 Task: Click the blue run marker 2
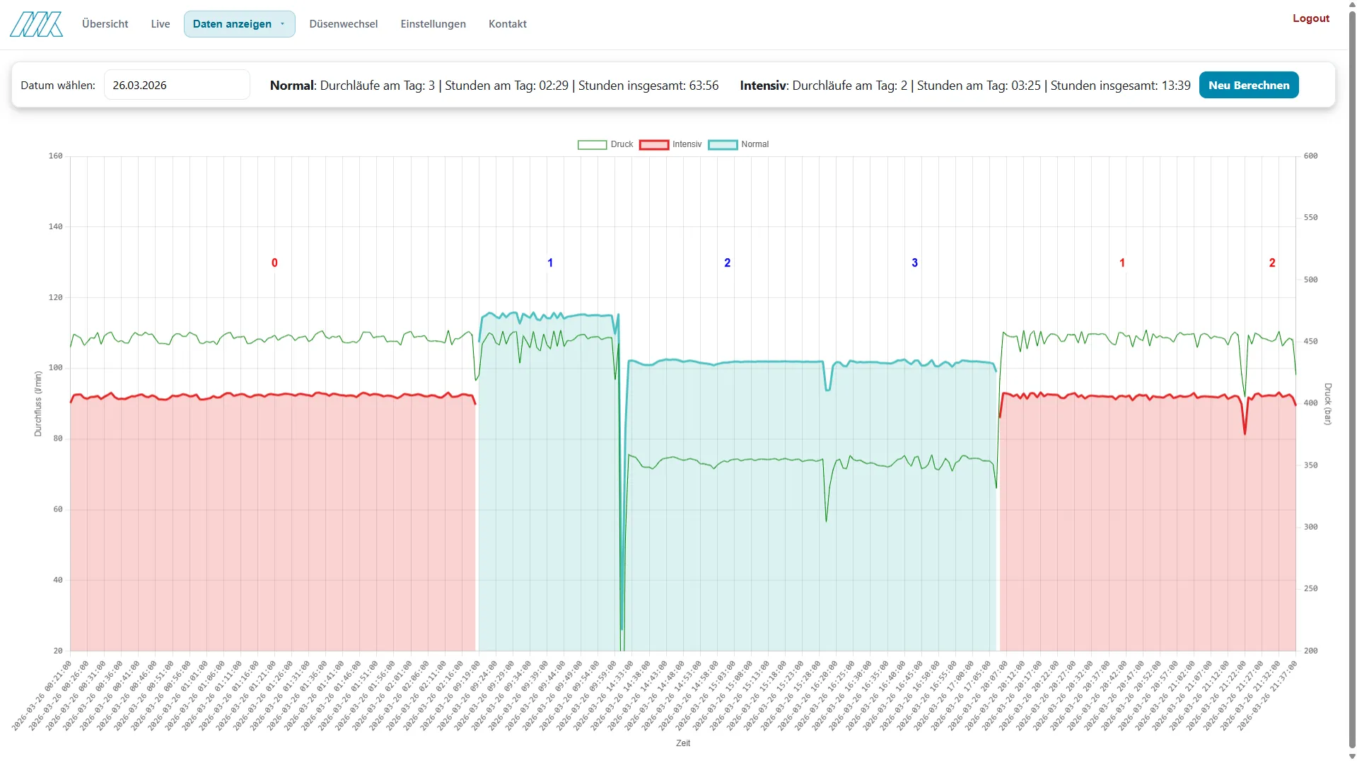point(728,263)
